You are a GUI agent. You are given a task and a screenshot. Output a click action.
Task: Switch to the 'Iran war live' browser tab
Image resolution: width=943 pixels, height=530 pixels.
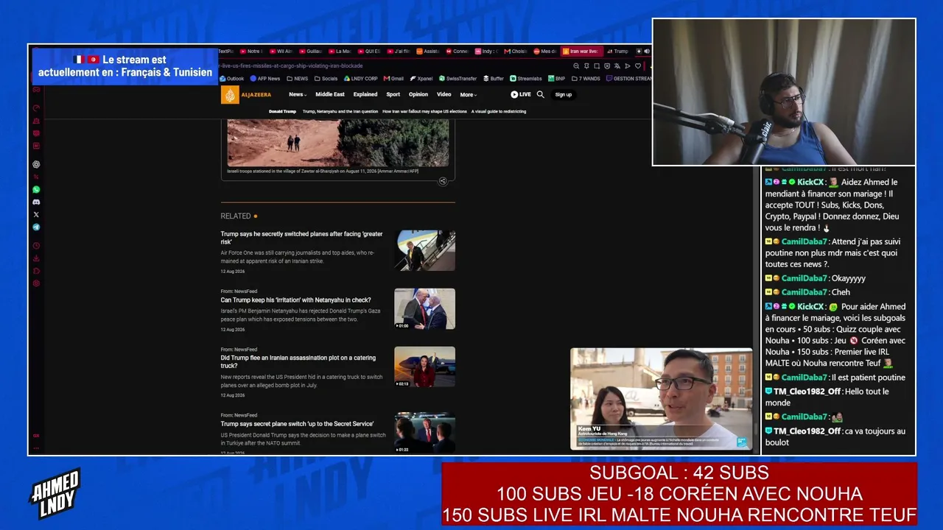(582, 52)
